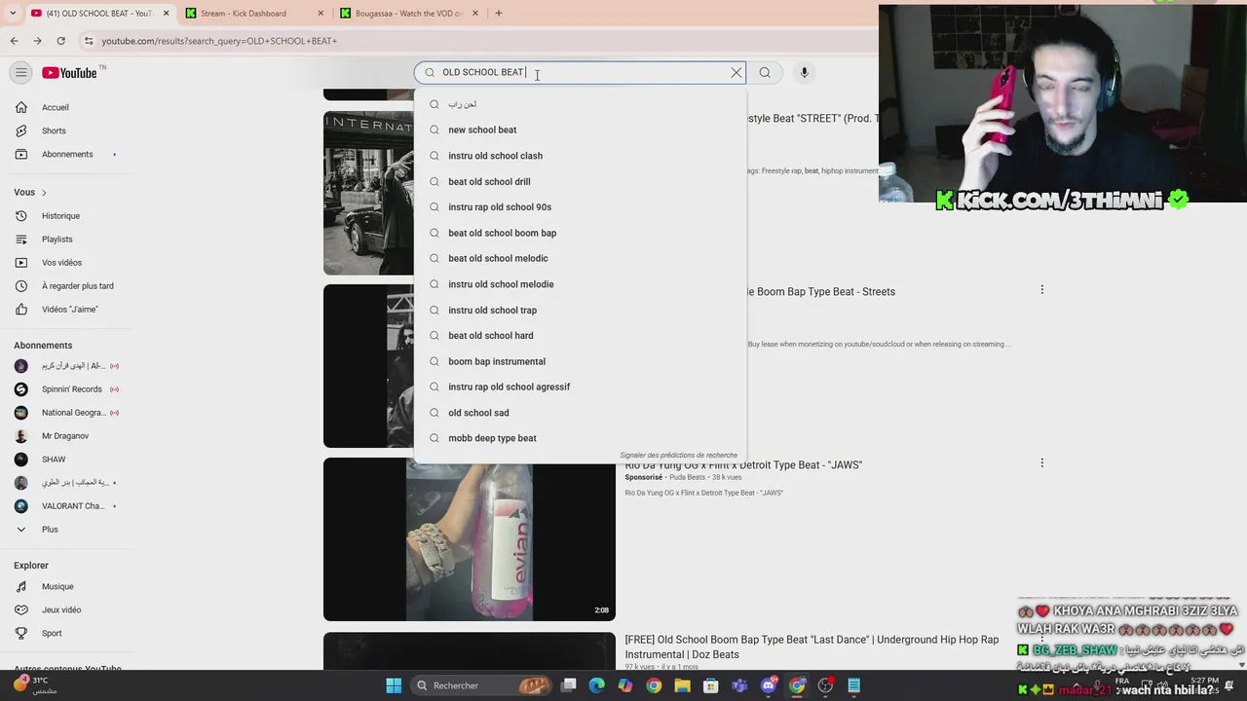This screenshot has height=701, width=1247.
Task: Open the YouTube hamburger guide menu
Action: tap(20, 72)
